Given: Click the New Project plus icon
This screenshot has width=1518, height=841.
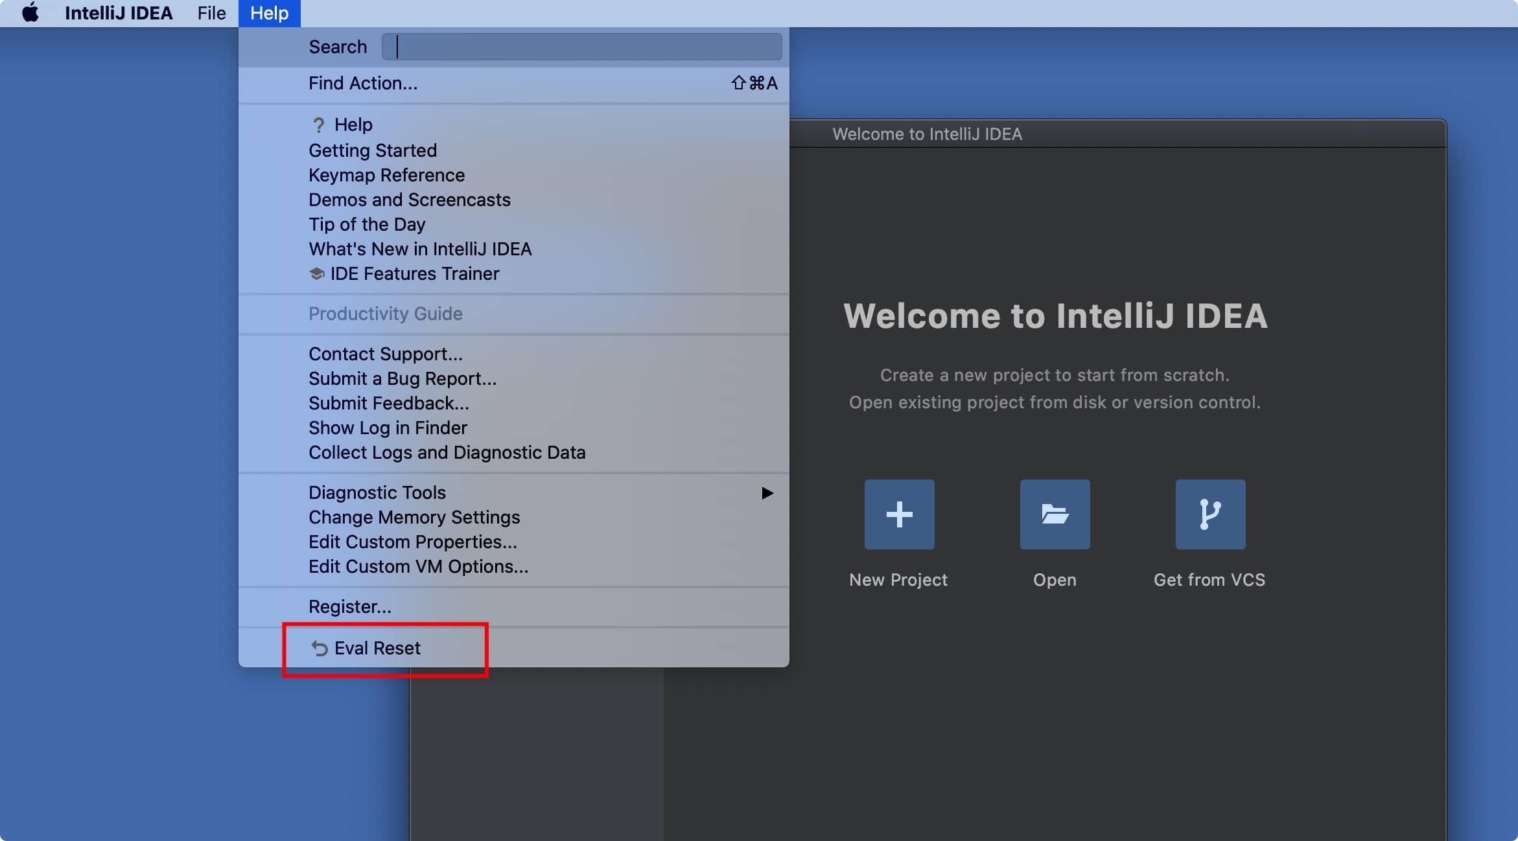Looking at the screenshot, I should 899,514.
